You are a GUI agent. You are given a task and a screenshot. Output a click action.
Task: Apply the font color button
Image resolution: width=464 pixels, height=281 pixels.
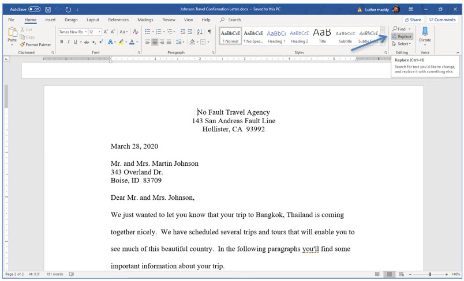coord(132,42)
